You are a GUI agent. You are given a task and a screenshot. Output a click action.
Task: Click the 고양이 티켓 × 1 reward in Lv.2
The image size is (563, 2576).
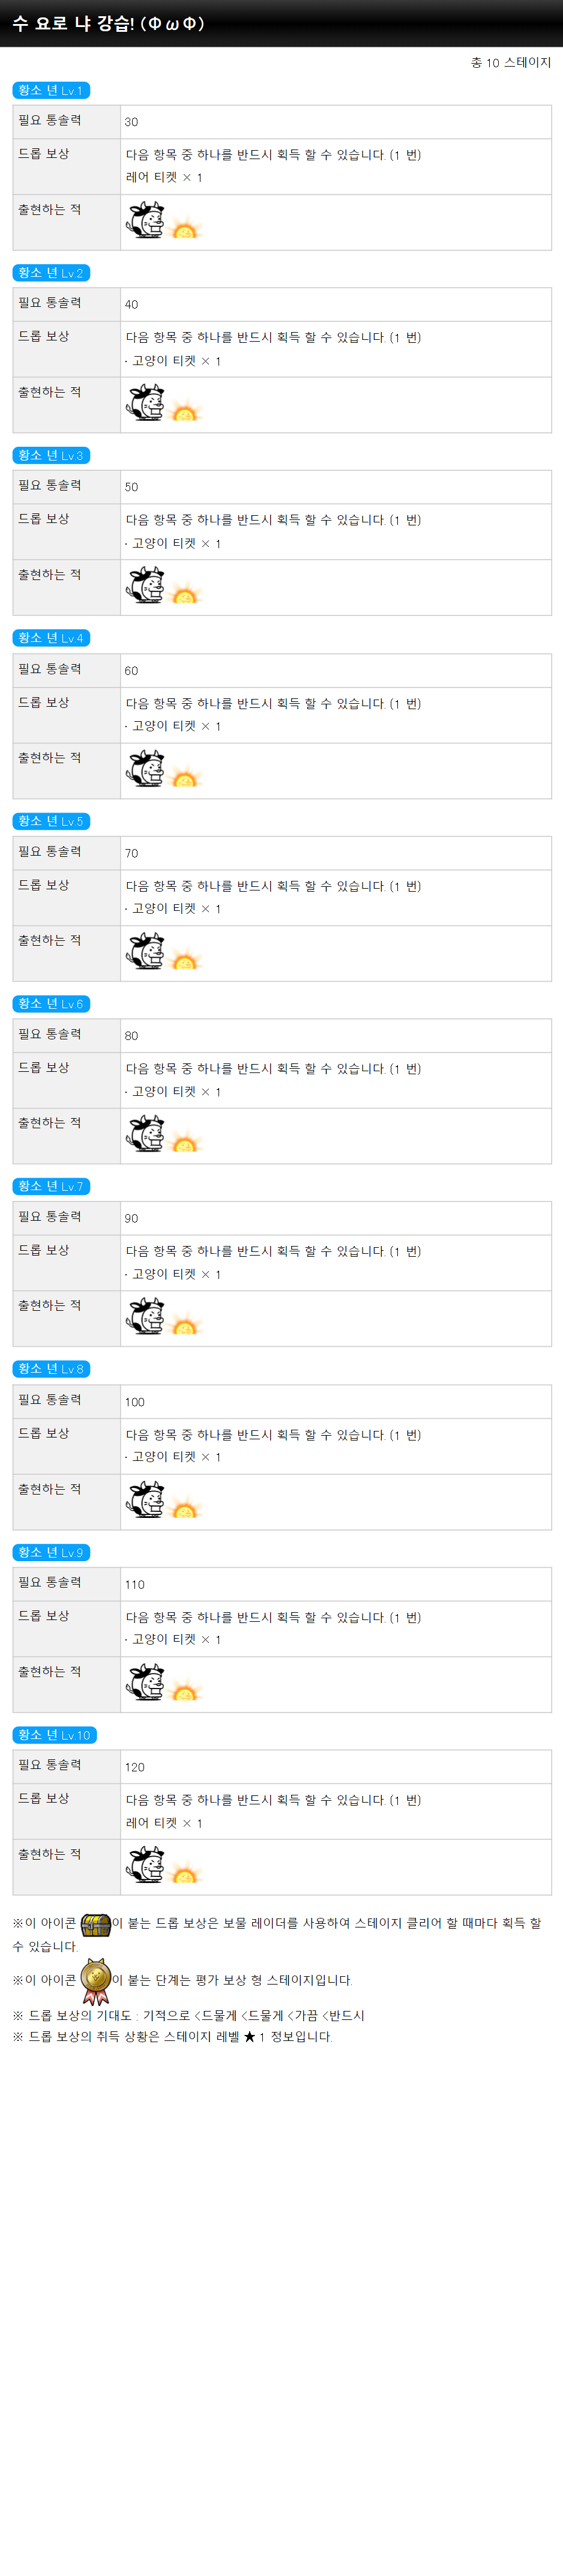(173, 360)
